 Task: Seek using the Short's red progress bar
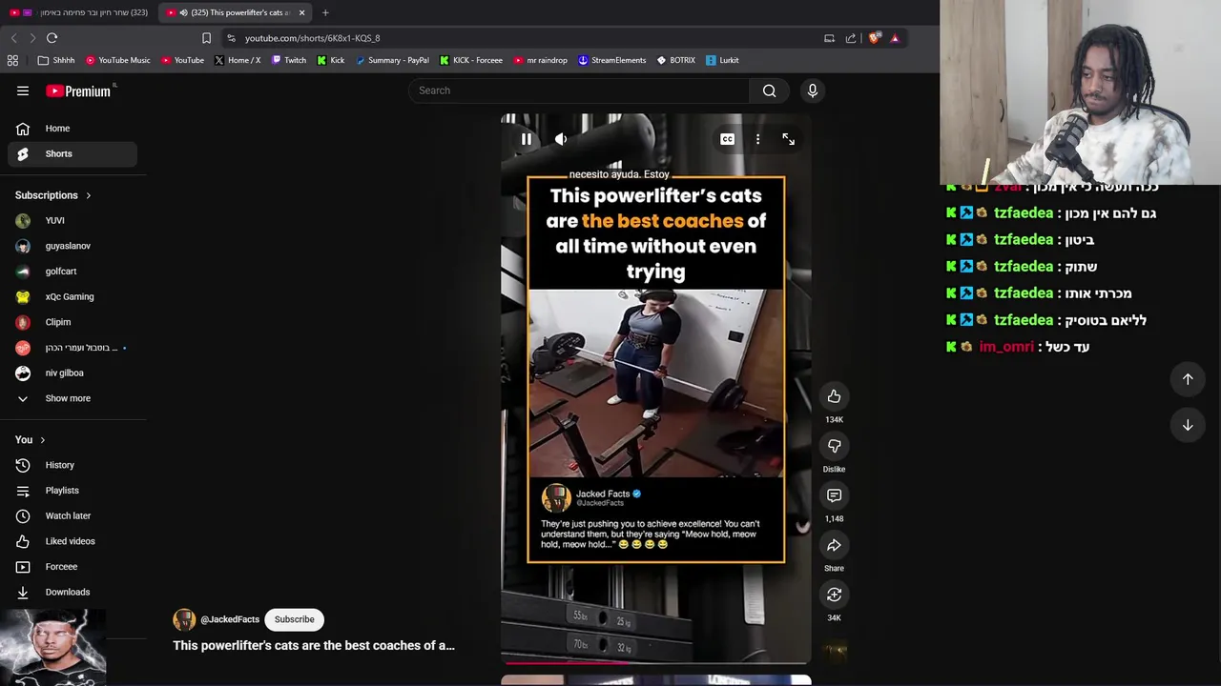[656, 662]
